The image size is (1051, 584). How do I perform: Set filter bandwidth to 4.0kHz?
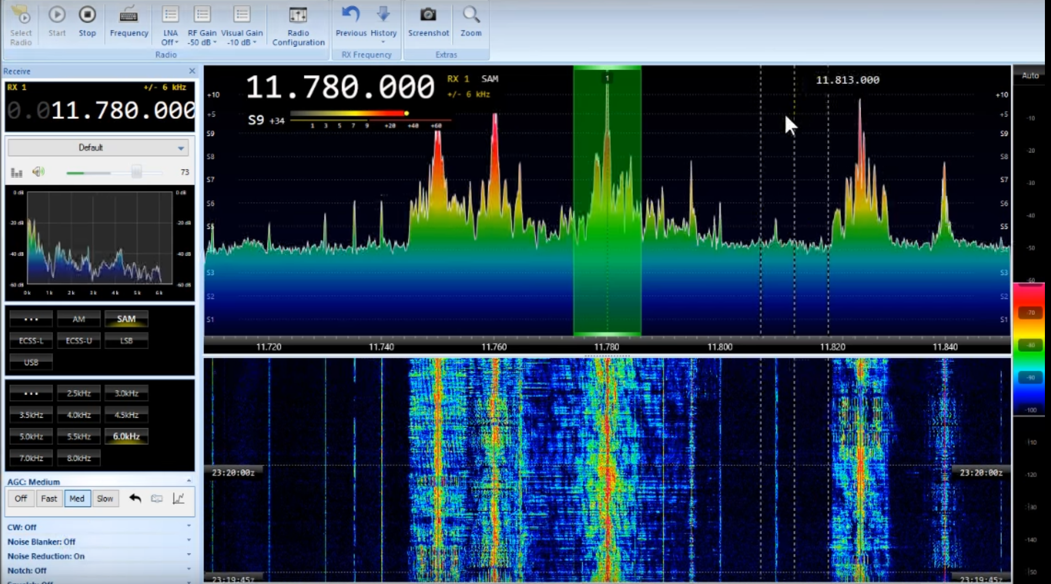(79, 414)
